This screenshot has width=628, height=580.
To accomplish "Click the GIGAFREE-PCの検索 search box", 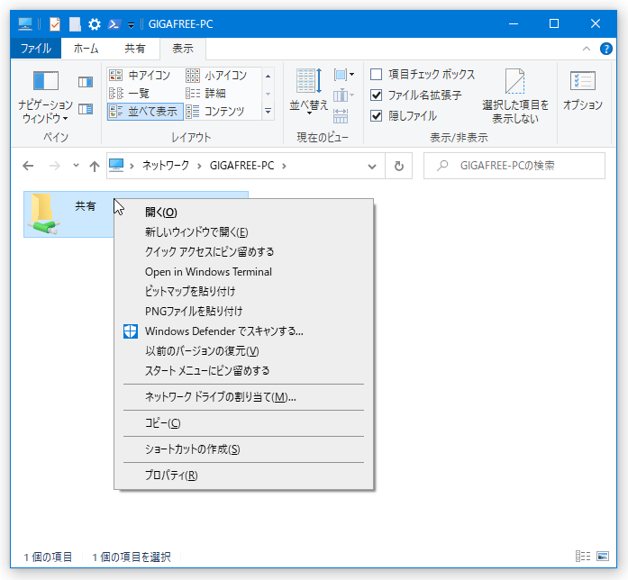I will [x=514, y=166].
